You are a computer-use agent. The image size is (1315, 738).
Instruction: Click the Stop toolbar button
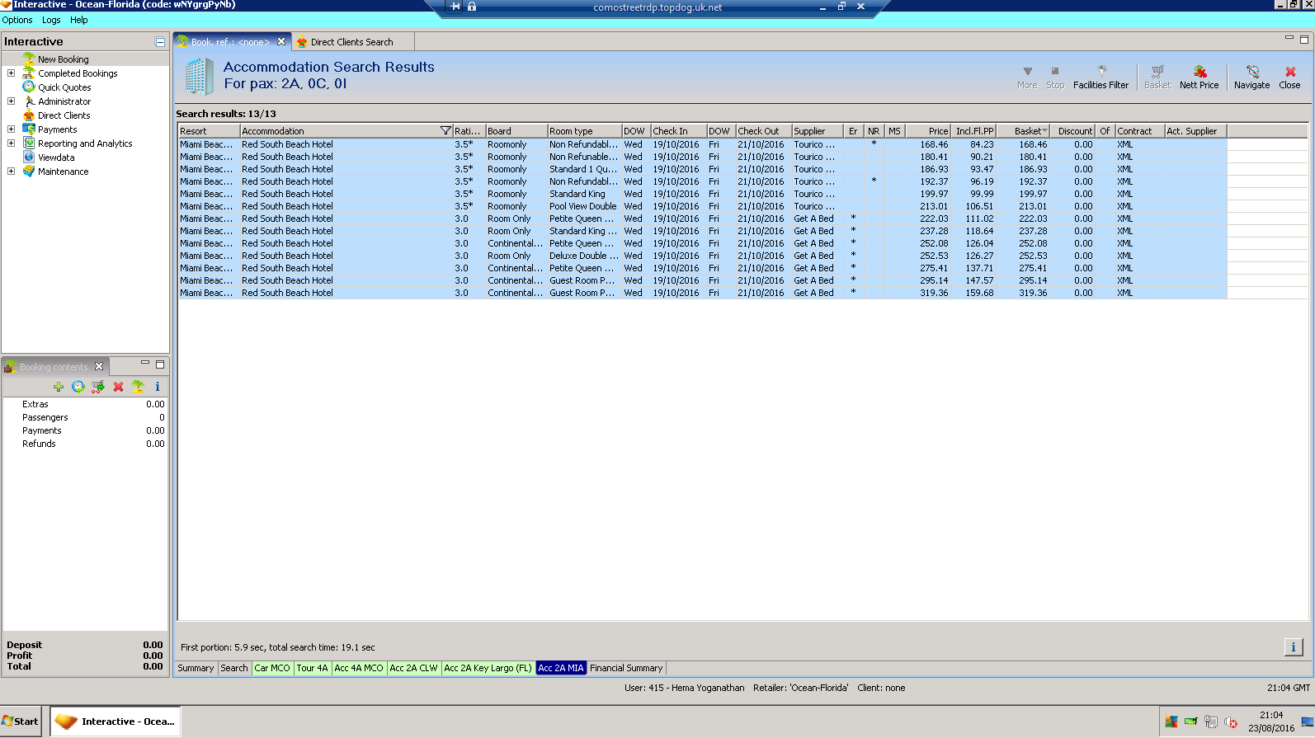click(1055, 77)
